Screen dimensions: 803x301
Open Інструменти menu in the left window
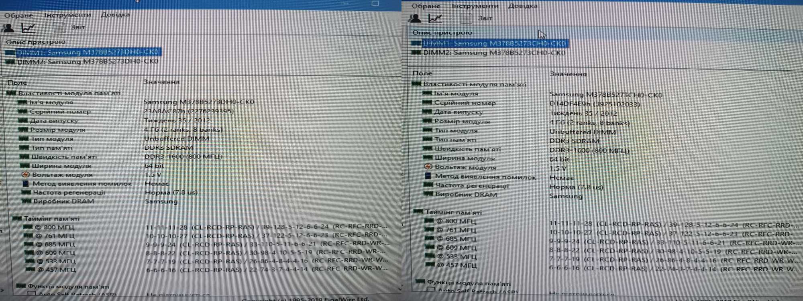click(67, 15)
